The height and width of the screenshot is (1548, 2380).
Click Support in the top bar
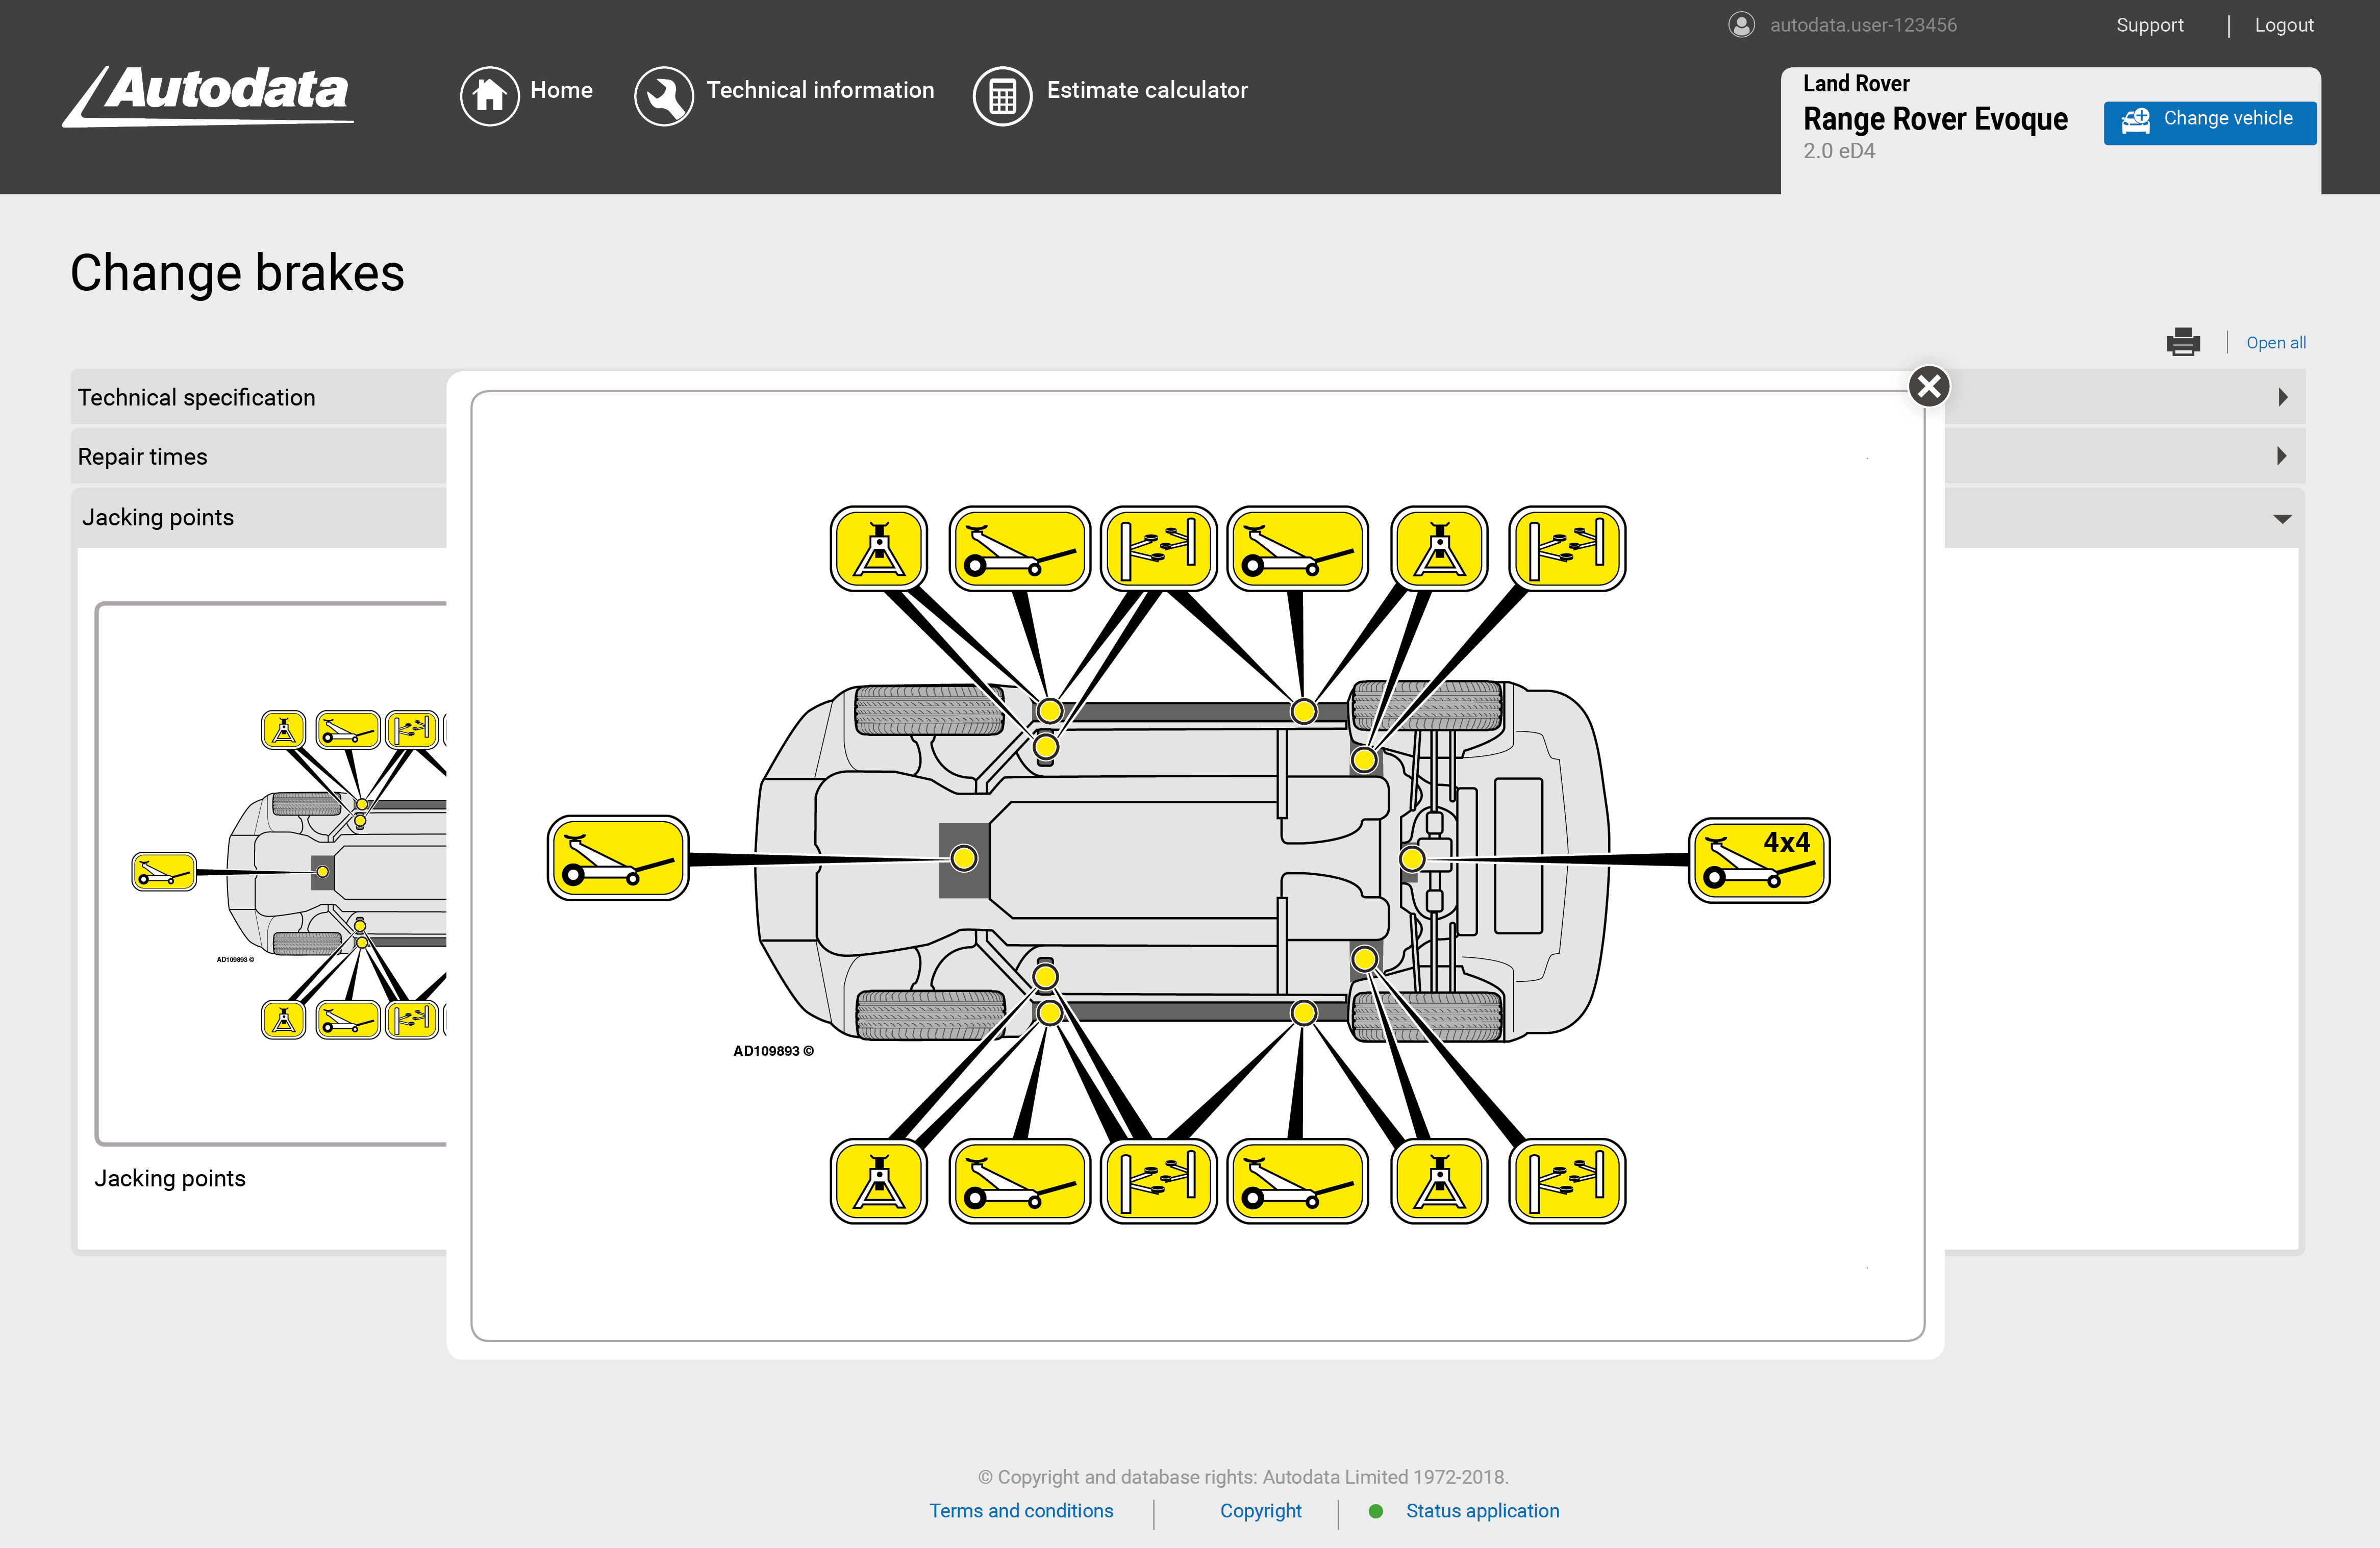pyautogui.click(x=2150, y=24)
